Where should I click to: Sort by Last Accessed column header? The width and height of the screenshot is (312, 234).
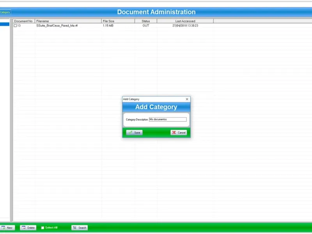[185, 21]
